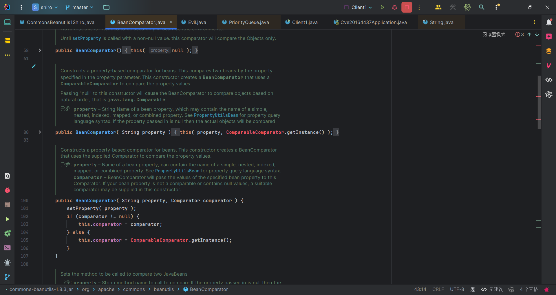The height and width of the screenshot is (295, 556).
Task: Open the brown Build tool window icon
Action: point(7,204)
